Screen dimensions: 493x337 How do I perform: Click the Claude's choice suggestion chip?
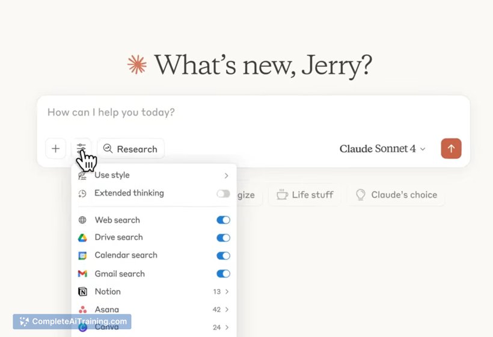coord(396,195)
